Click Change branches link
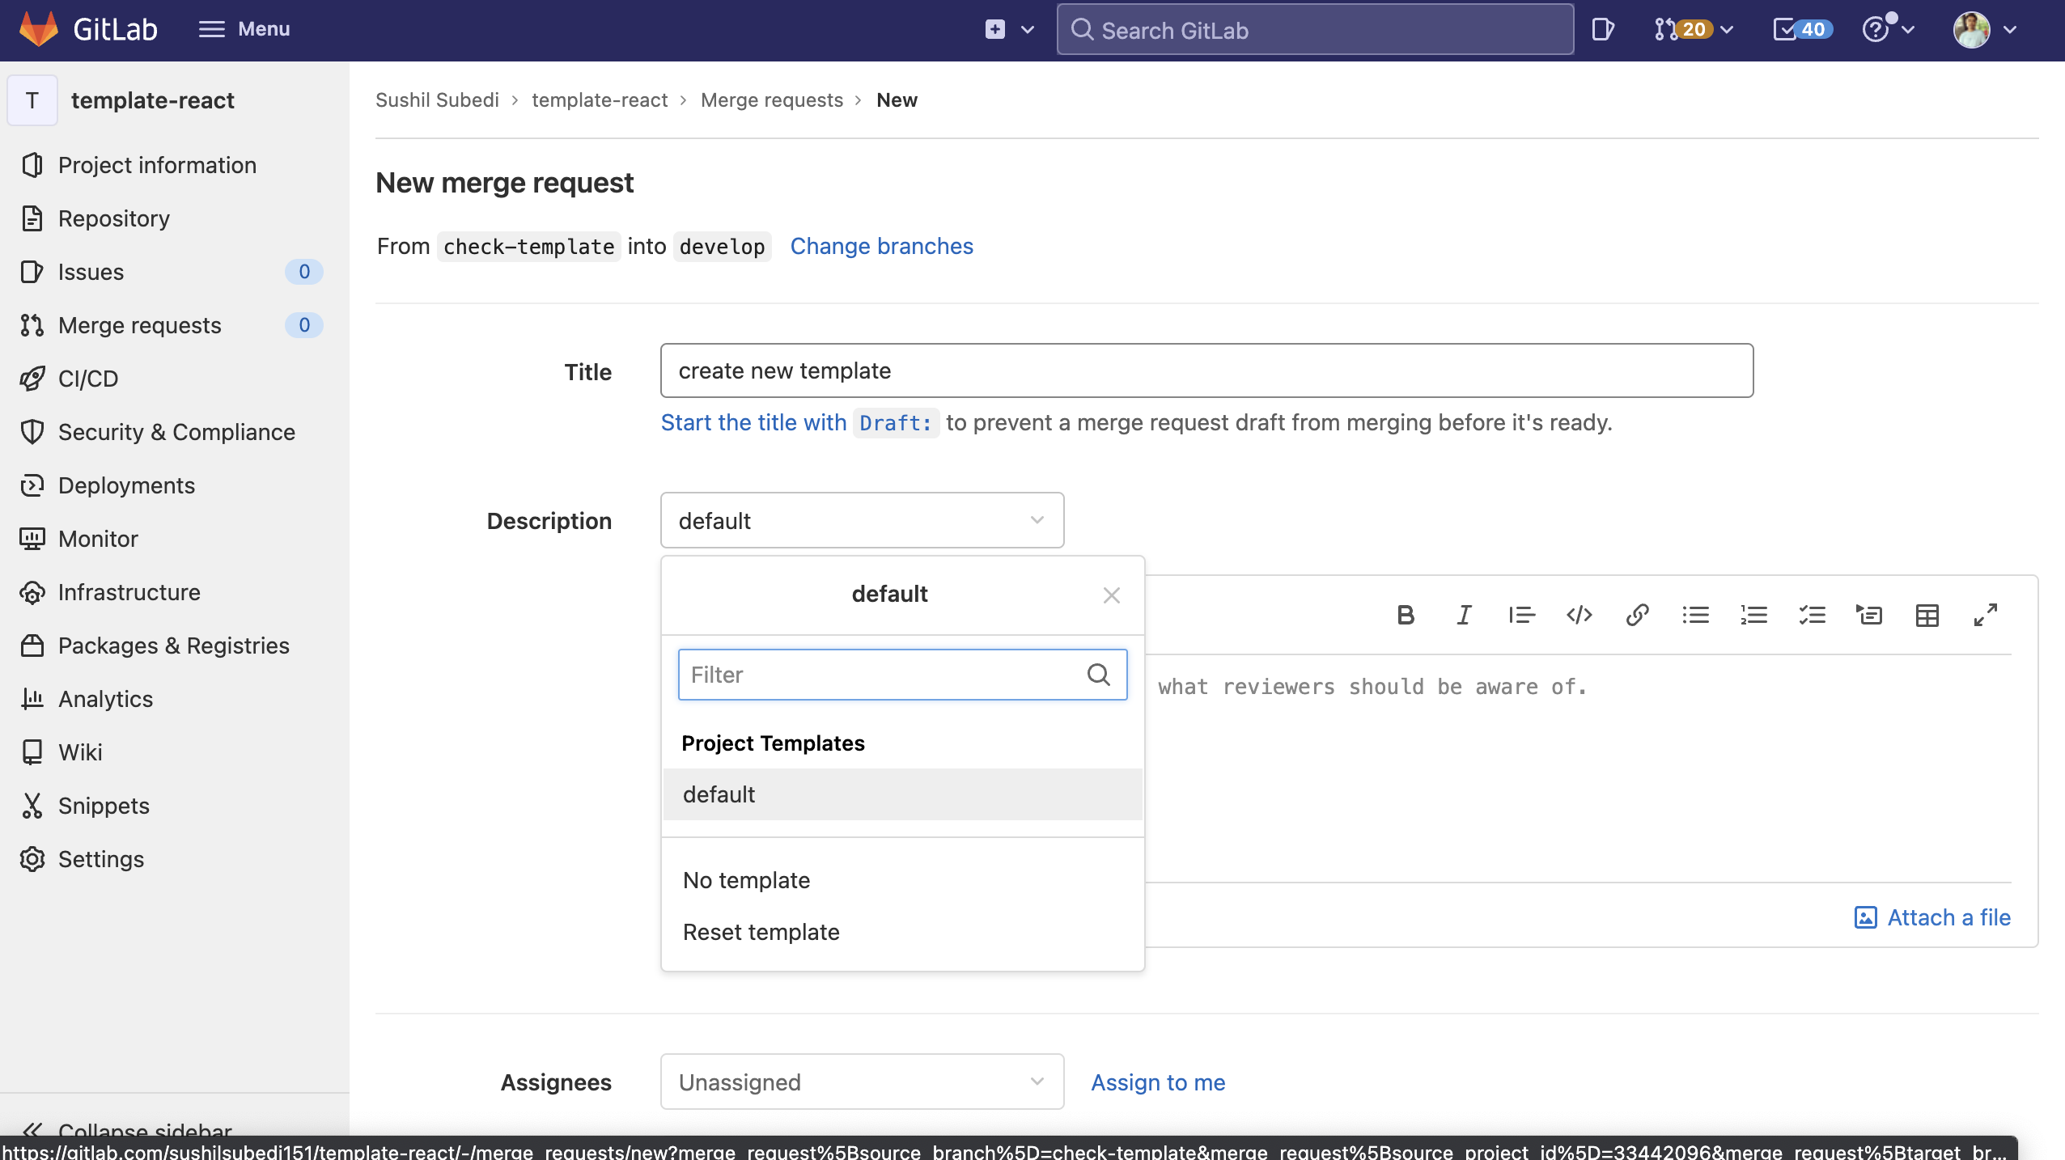 881,246
